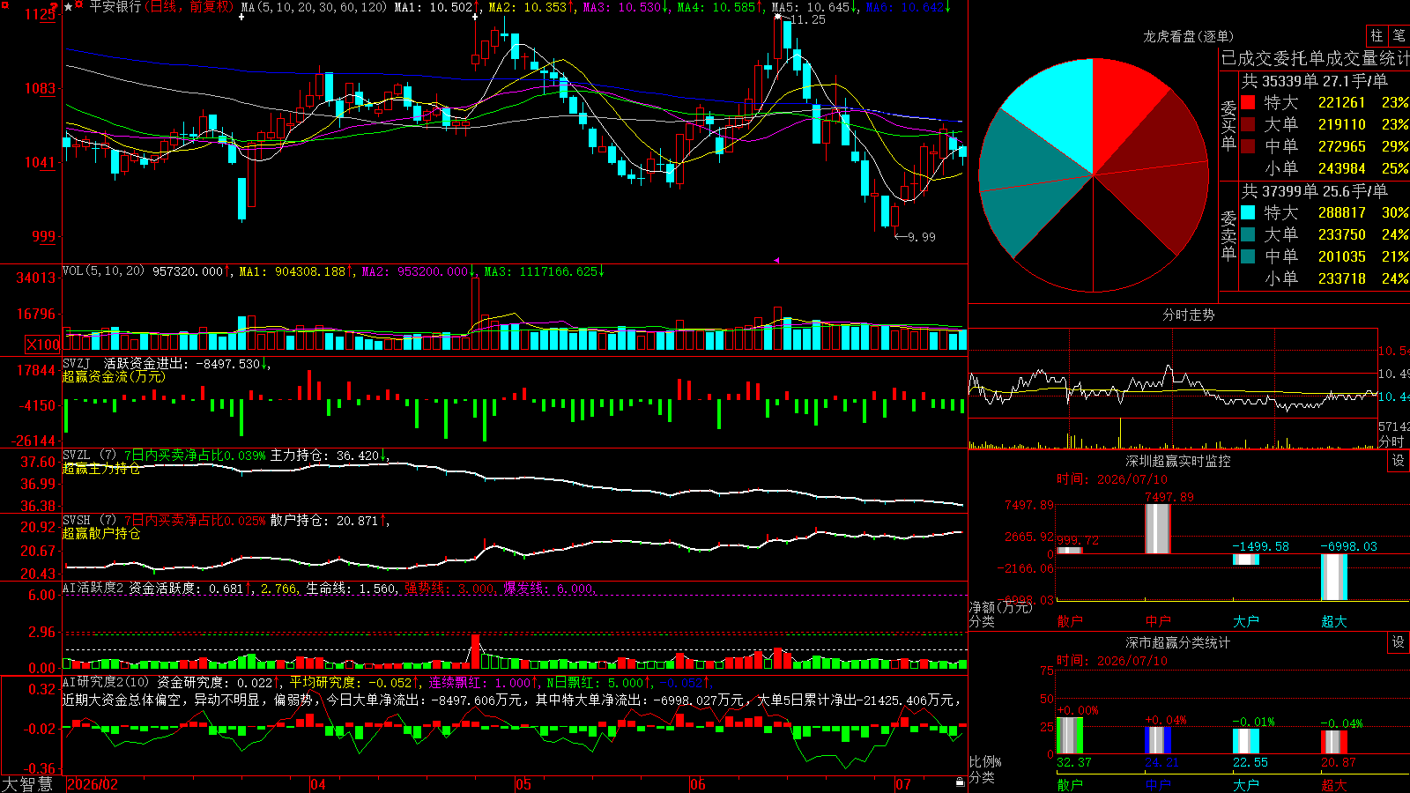Viewport: 1410px width, 793px height.
Task: Click the 龙虎看盘(逐单) panel title
Action: click(x=1188, y=36)
